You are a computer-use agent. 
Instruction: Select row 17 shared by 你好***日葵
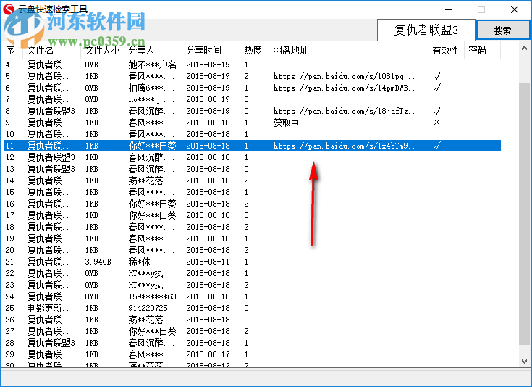coord(253,215)
